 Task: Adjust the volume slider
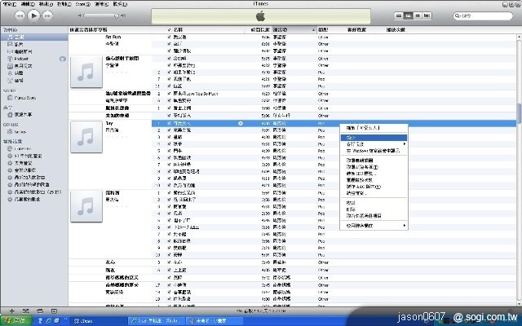[98, 15]
